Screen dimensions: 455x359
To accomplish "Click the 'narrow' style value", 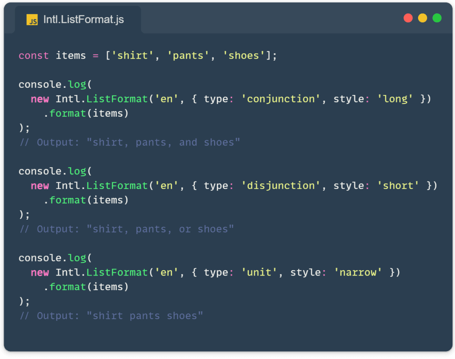I will (x=358, y=272).
